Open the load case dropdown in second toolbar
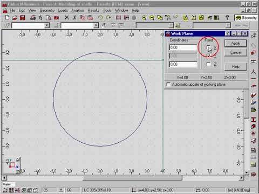This screenshot has width=259, height=194. coord(171,25)
